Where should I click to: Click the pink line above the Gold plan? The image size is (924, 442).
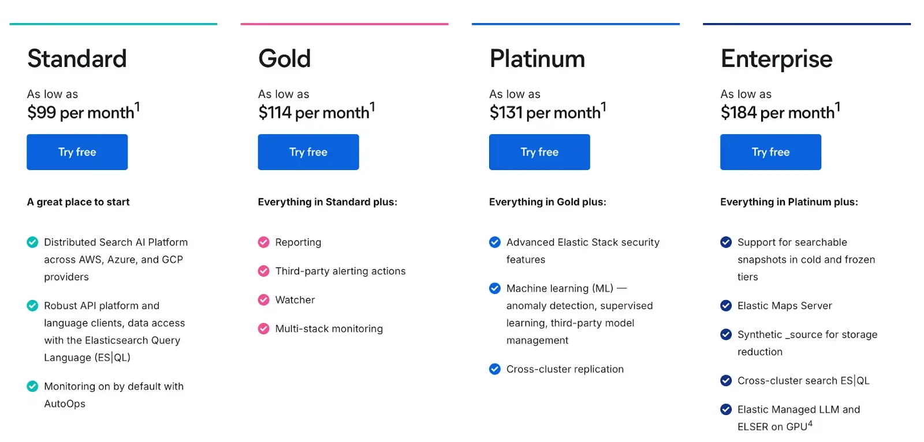pyautogui.click(x=344, y=24)
